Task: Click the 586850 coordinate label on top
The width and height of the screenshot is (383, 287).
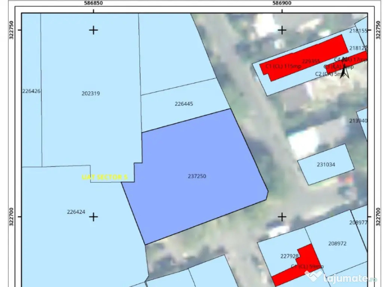Action: 94,3
